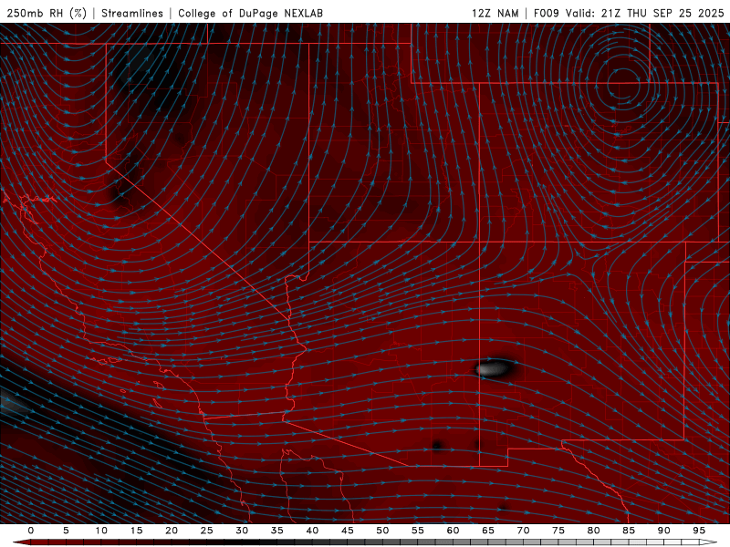Click the color bar label "85"
Image resolution: width=730 pixels, height=547 pixels.
[629, 531]
